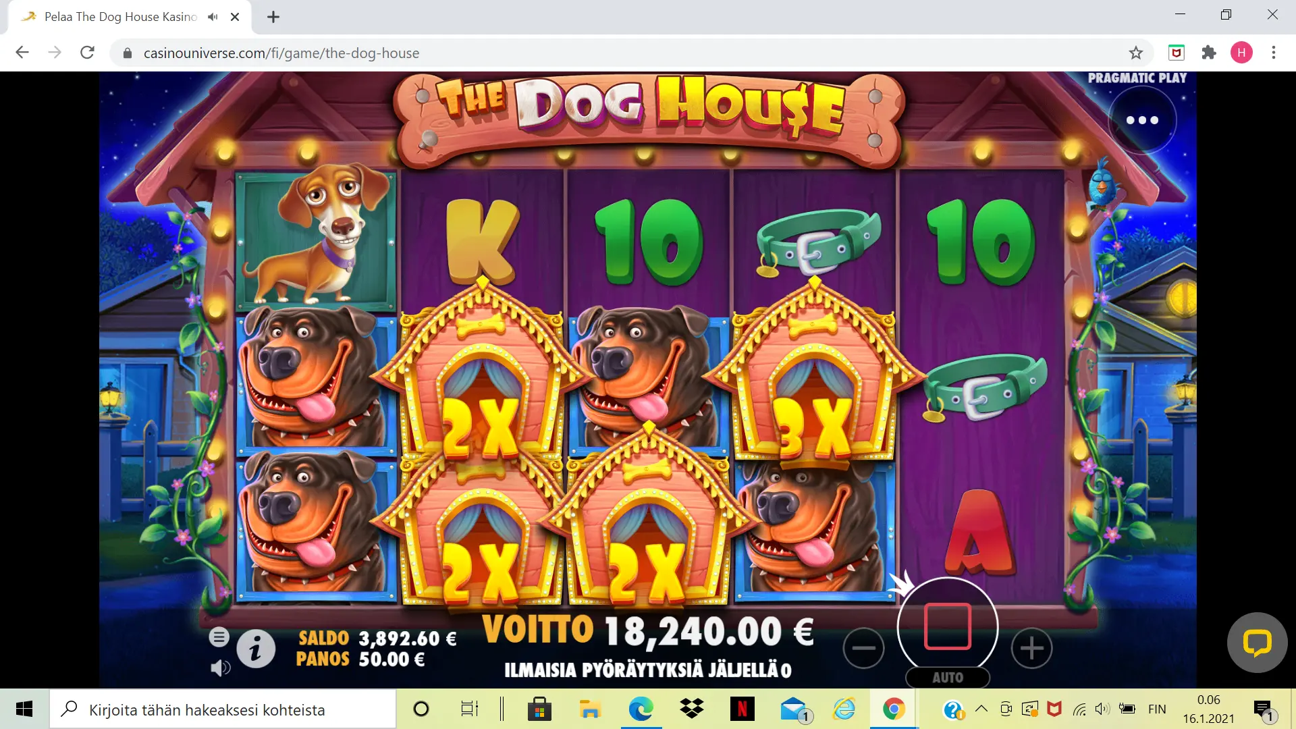
Task: Expand hidden system tray icons
Action: 981,709
